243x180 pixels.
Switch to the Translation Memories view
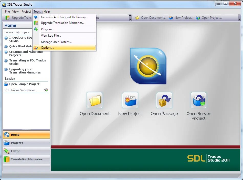click(26, 159)
